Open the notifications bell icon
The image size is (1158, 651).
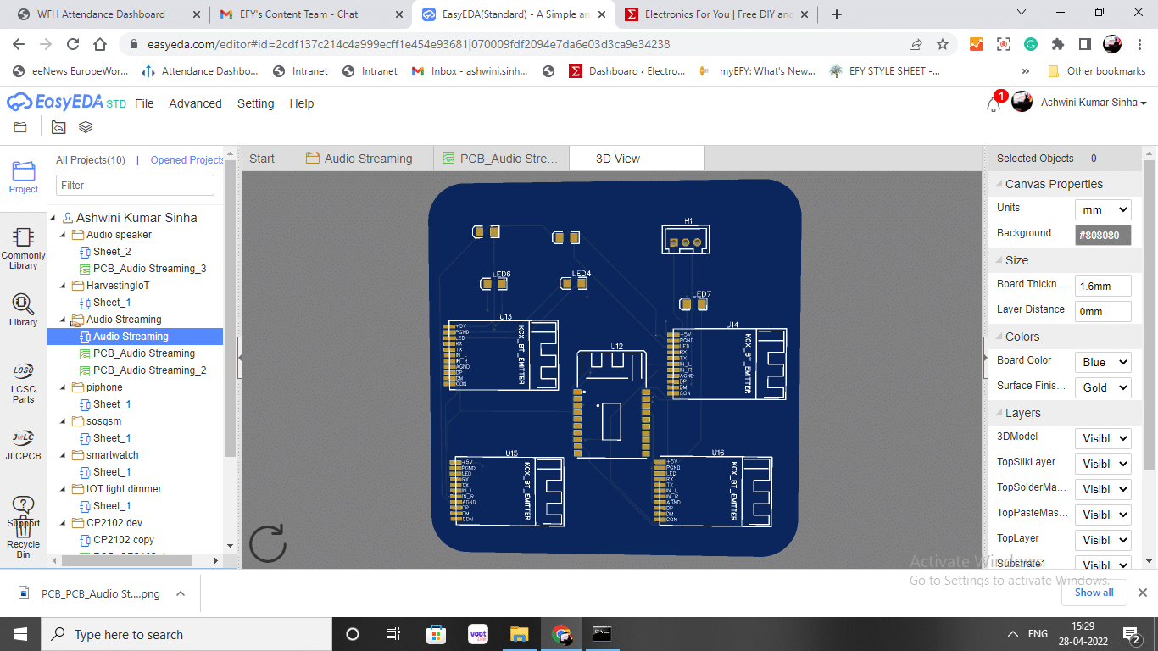coord(994,103)
